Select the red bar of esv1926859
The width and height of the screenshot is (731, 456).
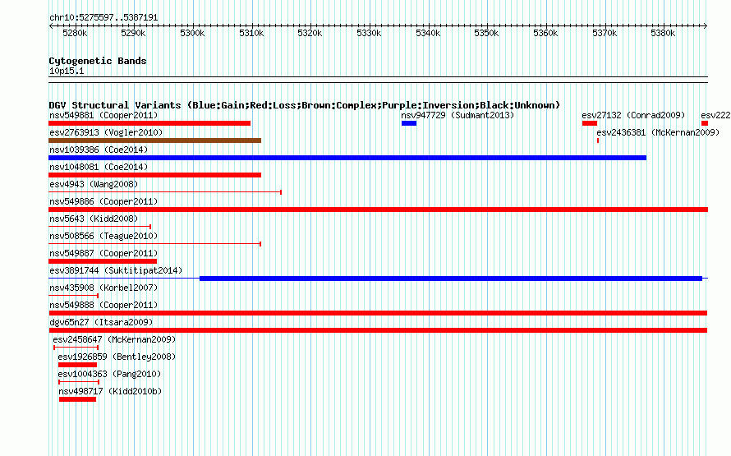pyautogui.click(x=77, y=365)
